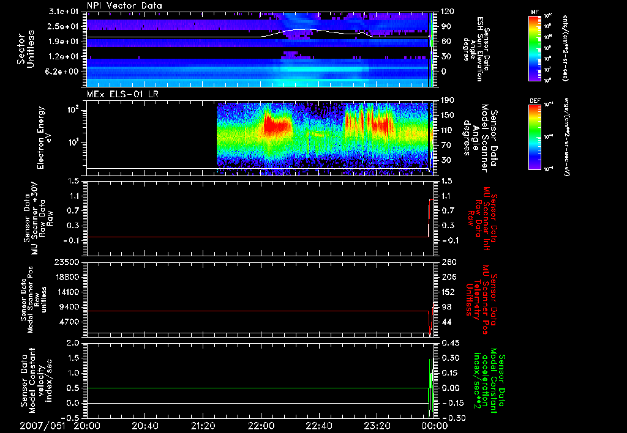
Task: Click the 190 scanner angle tick value
Action: (x=448, y=100)
